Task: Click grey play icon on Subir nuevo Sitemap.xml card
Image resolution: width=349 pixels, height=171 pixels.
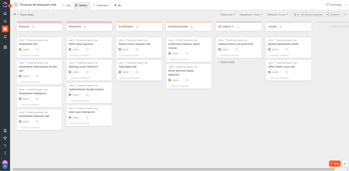Action: [x=87, y=117]
